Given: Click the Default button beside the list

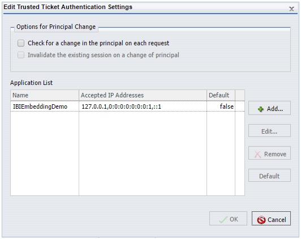Looking at the screenshot, I should (269, 176).
